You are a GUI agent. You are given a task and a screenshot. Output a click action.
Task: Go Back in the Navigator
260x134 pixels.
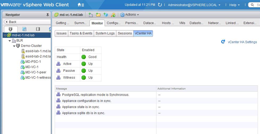[27, 22]
